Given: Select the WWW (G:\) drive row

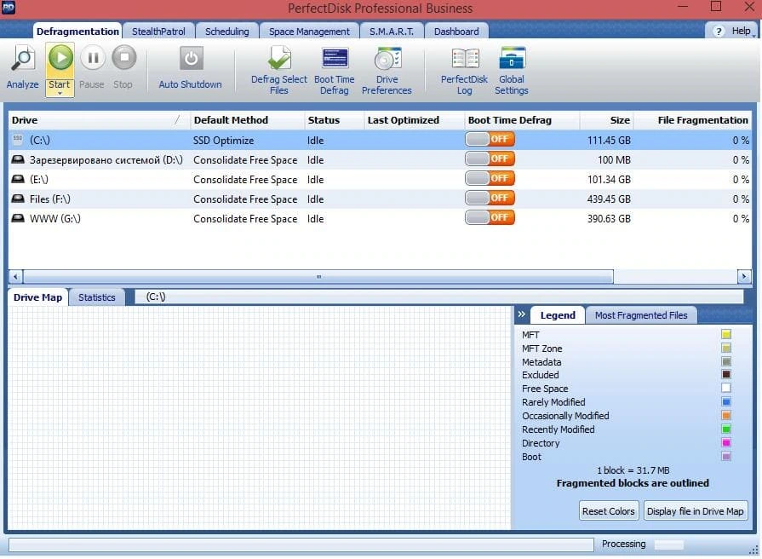Looking at the screenshot, I should click(380, 218).
